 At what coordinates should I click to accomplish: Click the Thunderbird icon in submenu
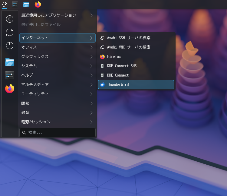tap(102, 85)
